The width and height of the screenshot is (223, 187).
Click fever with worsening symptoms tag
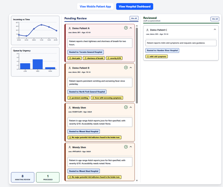click(x=107, y=98)
